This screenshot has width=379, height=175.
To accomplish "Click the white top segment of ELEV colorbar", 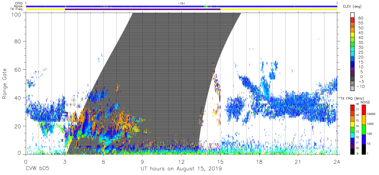I will (x=352, y=14).
